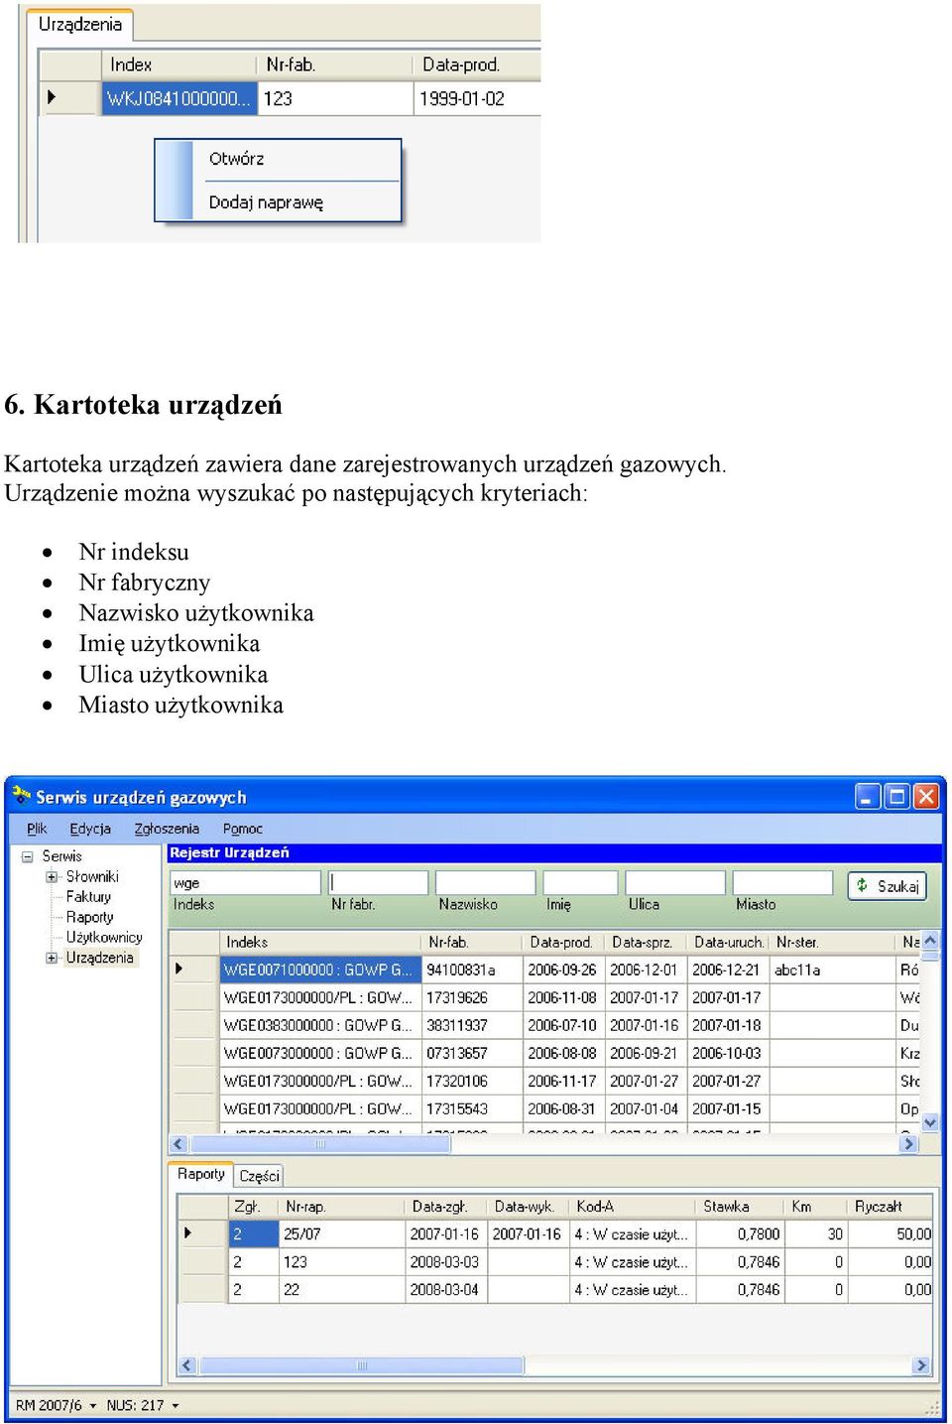Choose Otwórz from the context menu
The width and height of the screenshot is (952, 1424).
coord(236,159)
